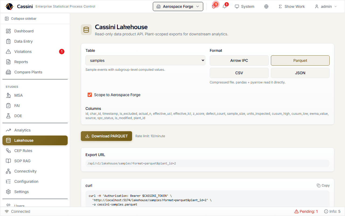This screenshot has height=216, width=345.
Task: Click the Lakehouse page header database icon
Action: click(86, 30)
